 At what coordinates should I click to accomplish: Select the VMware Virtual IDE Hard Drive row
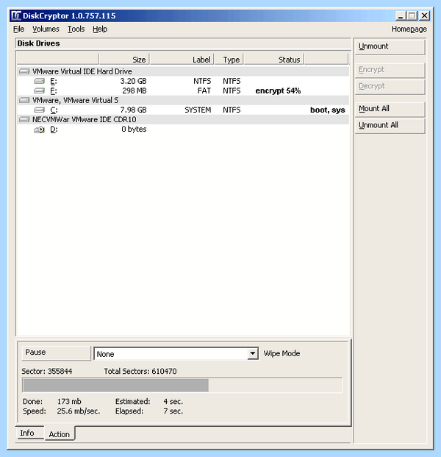coord(183,71)
